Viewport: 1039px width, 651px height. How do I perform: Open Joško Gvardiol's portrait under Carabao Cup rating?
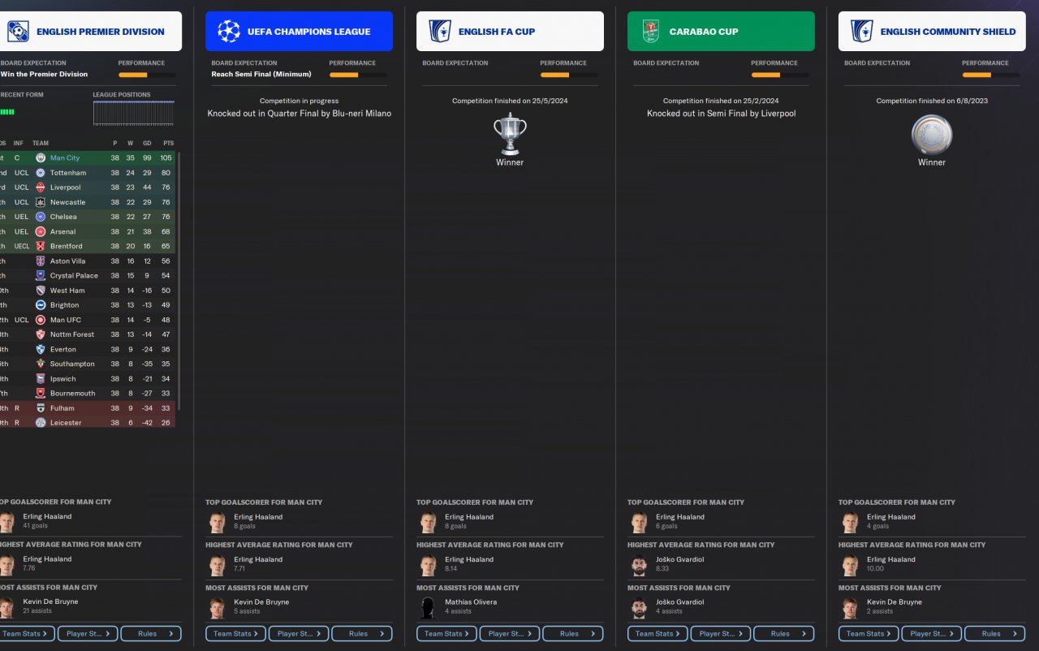[640, 565]
